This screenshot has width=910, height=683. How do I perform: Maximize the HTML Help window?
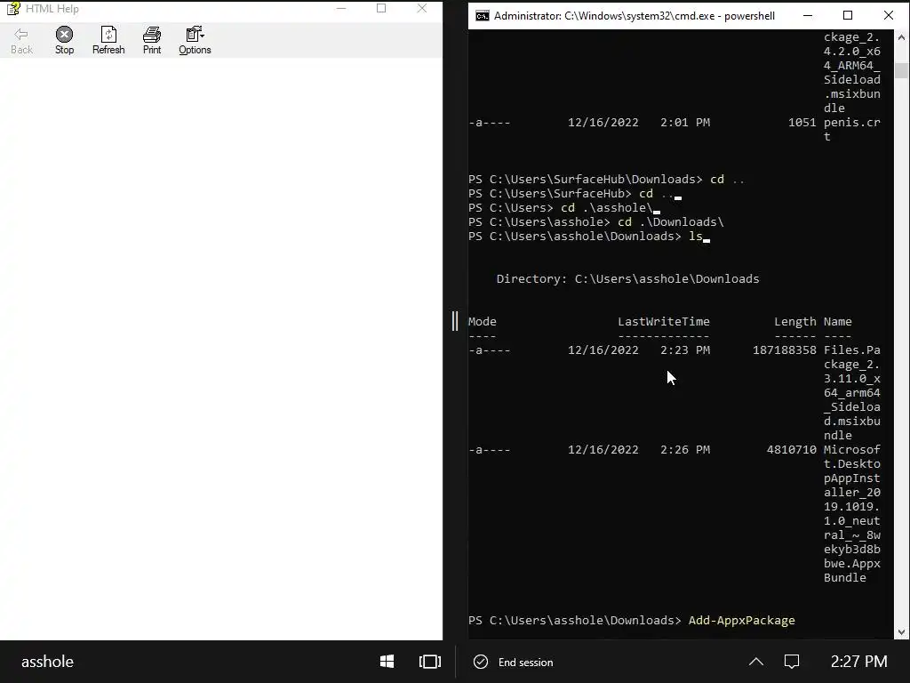tap(381, 8)
